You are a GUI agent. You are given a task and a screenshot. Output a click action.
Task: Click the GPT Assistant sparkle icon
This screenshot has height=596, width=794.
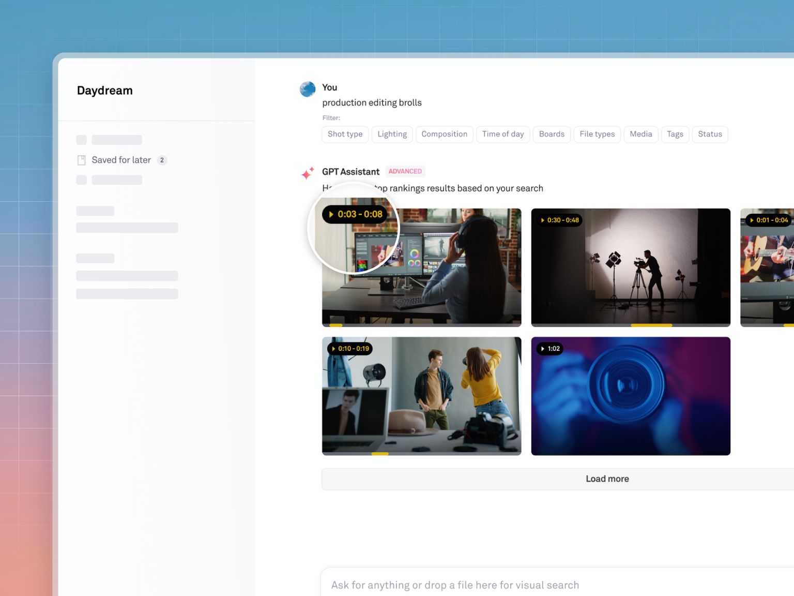(308, 173)
